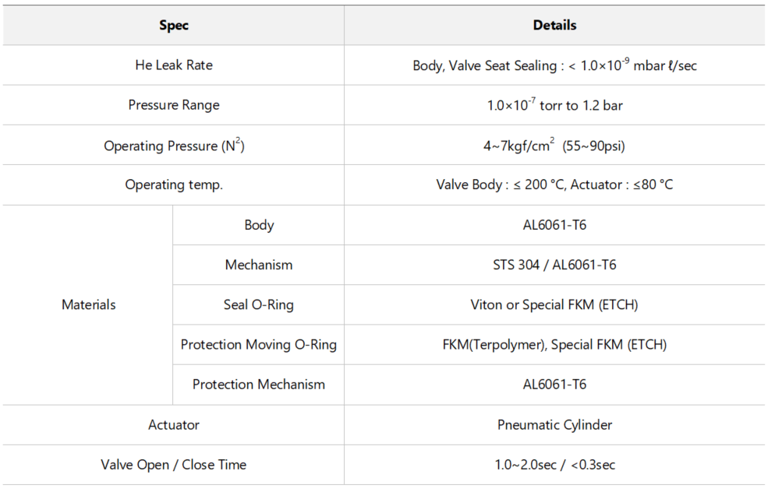Screen dimensions: 768x492
Task: Click the 4~7kgf/cm² (55~90psi) value
Action: pyautogui.click(x=554, y=146)
